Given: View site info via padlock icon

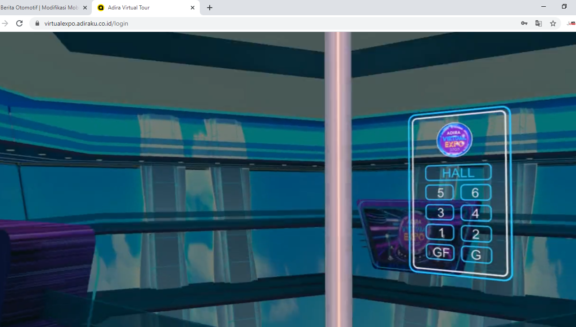Looking at the screenshot, I should tap(37, 23).
